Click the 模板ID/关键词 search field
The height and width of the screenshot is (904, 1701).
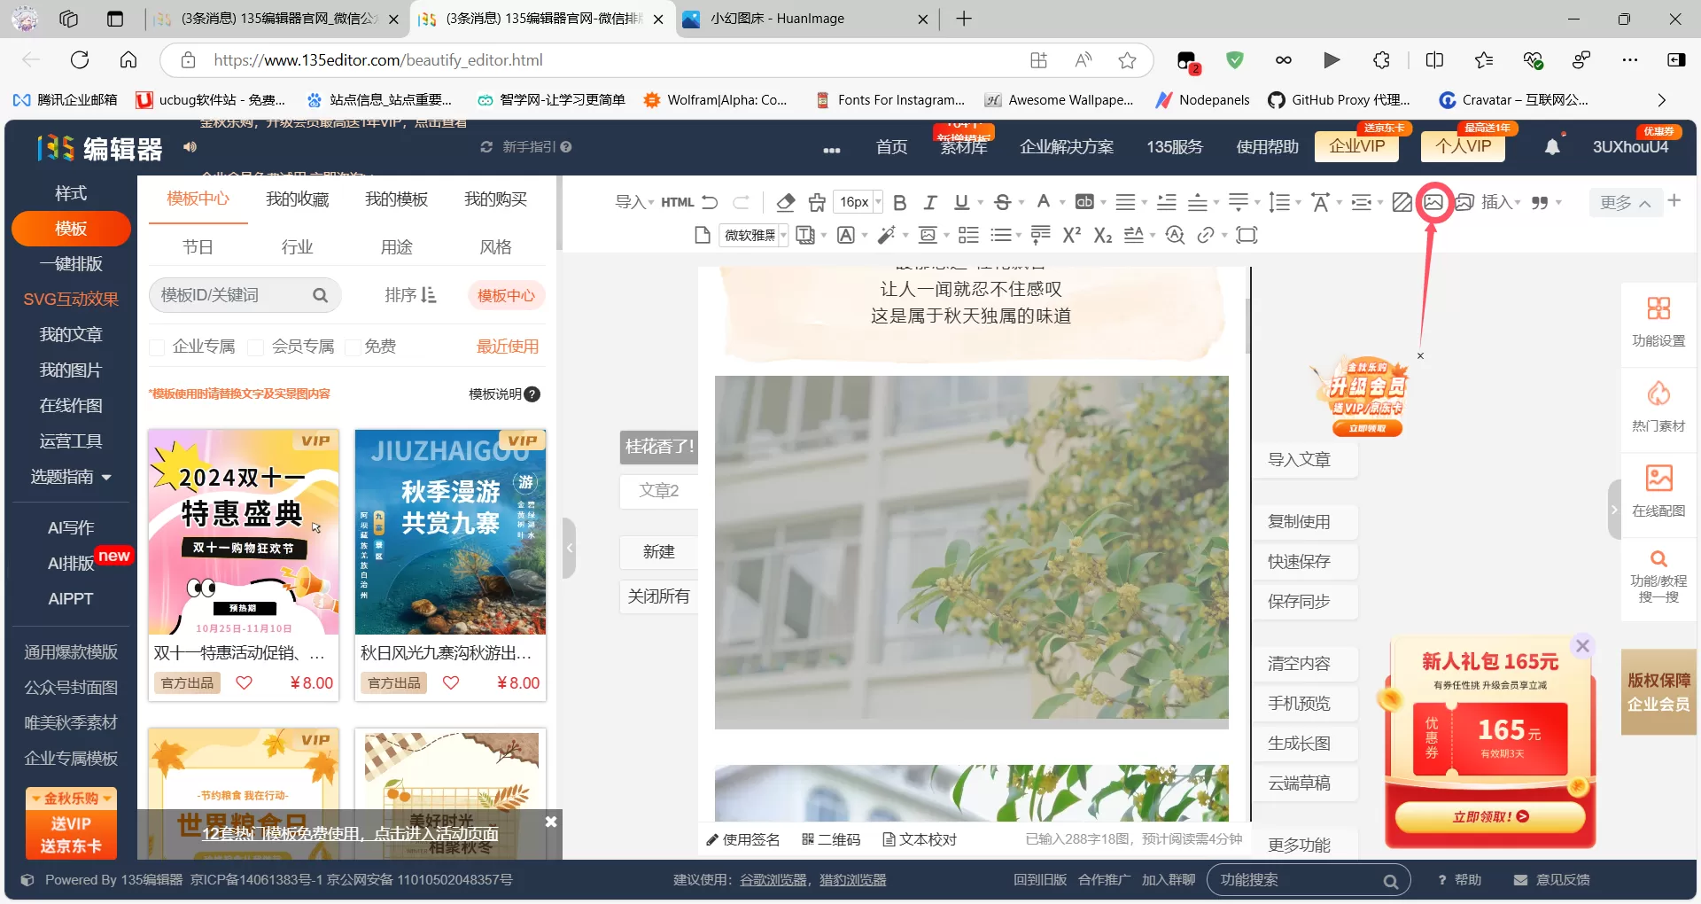click(232, 295)
